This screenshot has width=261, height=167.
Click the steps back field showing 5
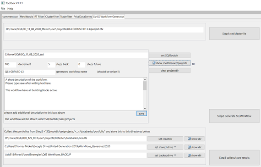pyautogui.click(x=51, y=65)
